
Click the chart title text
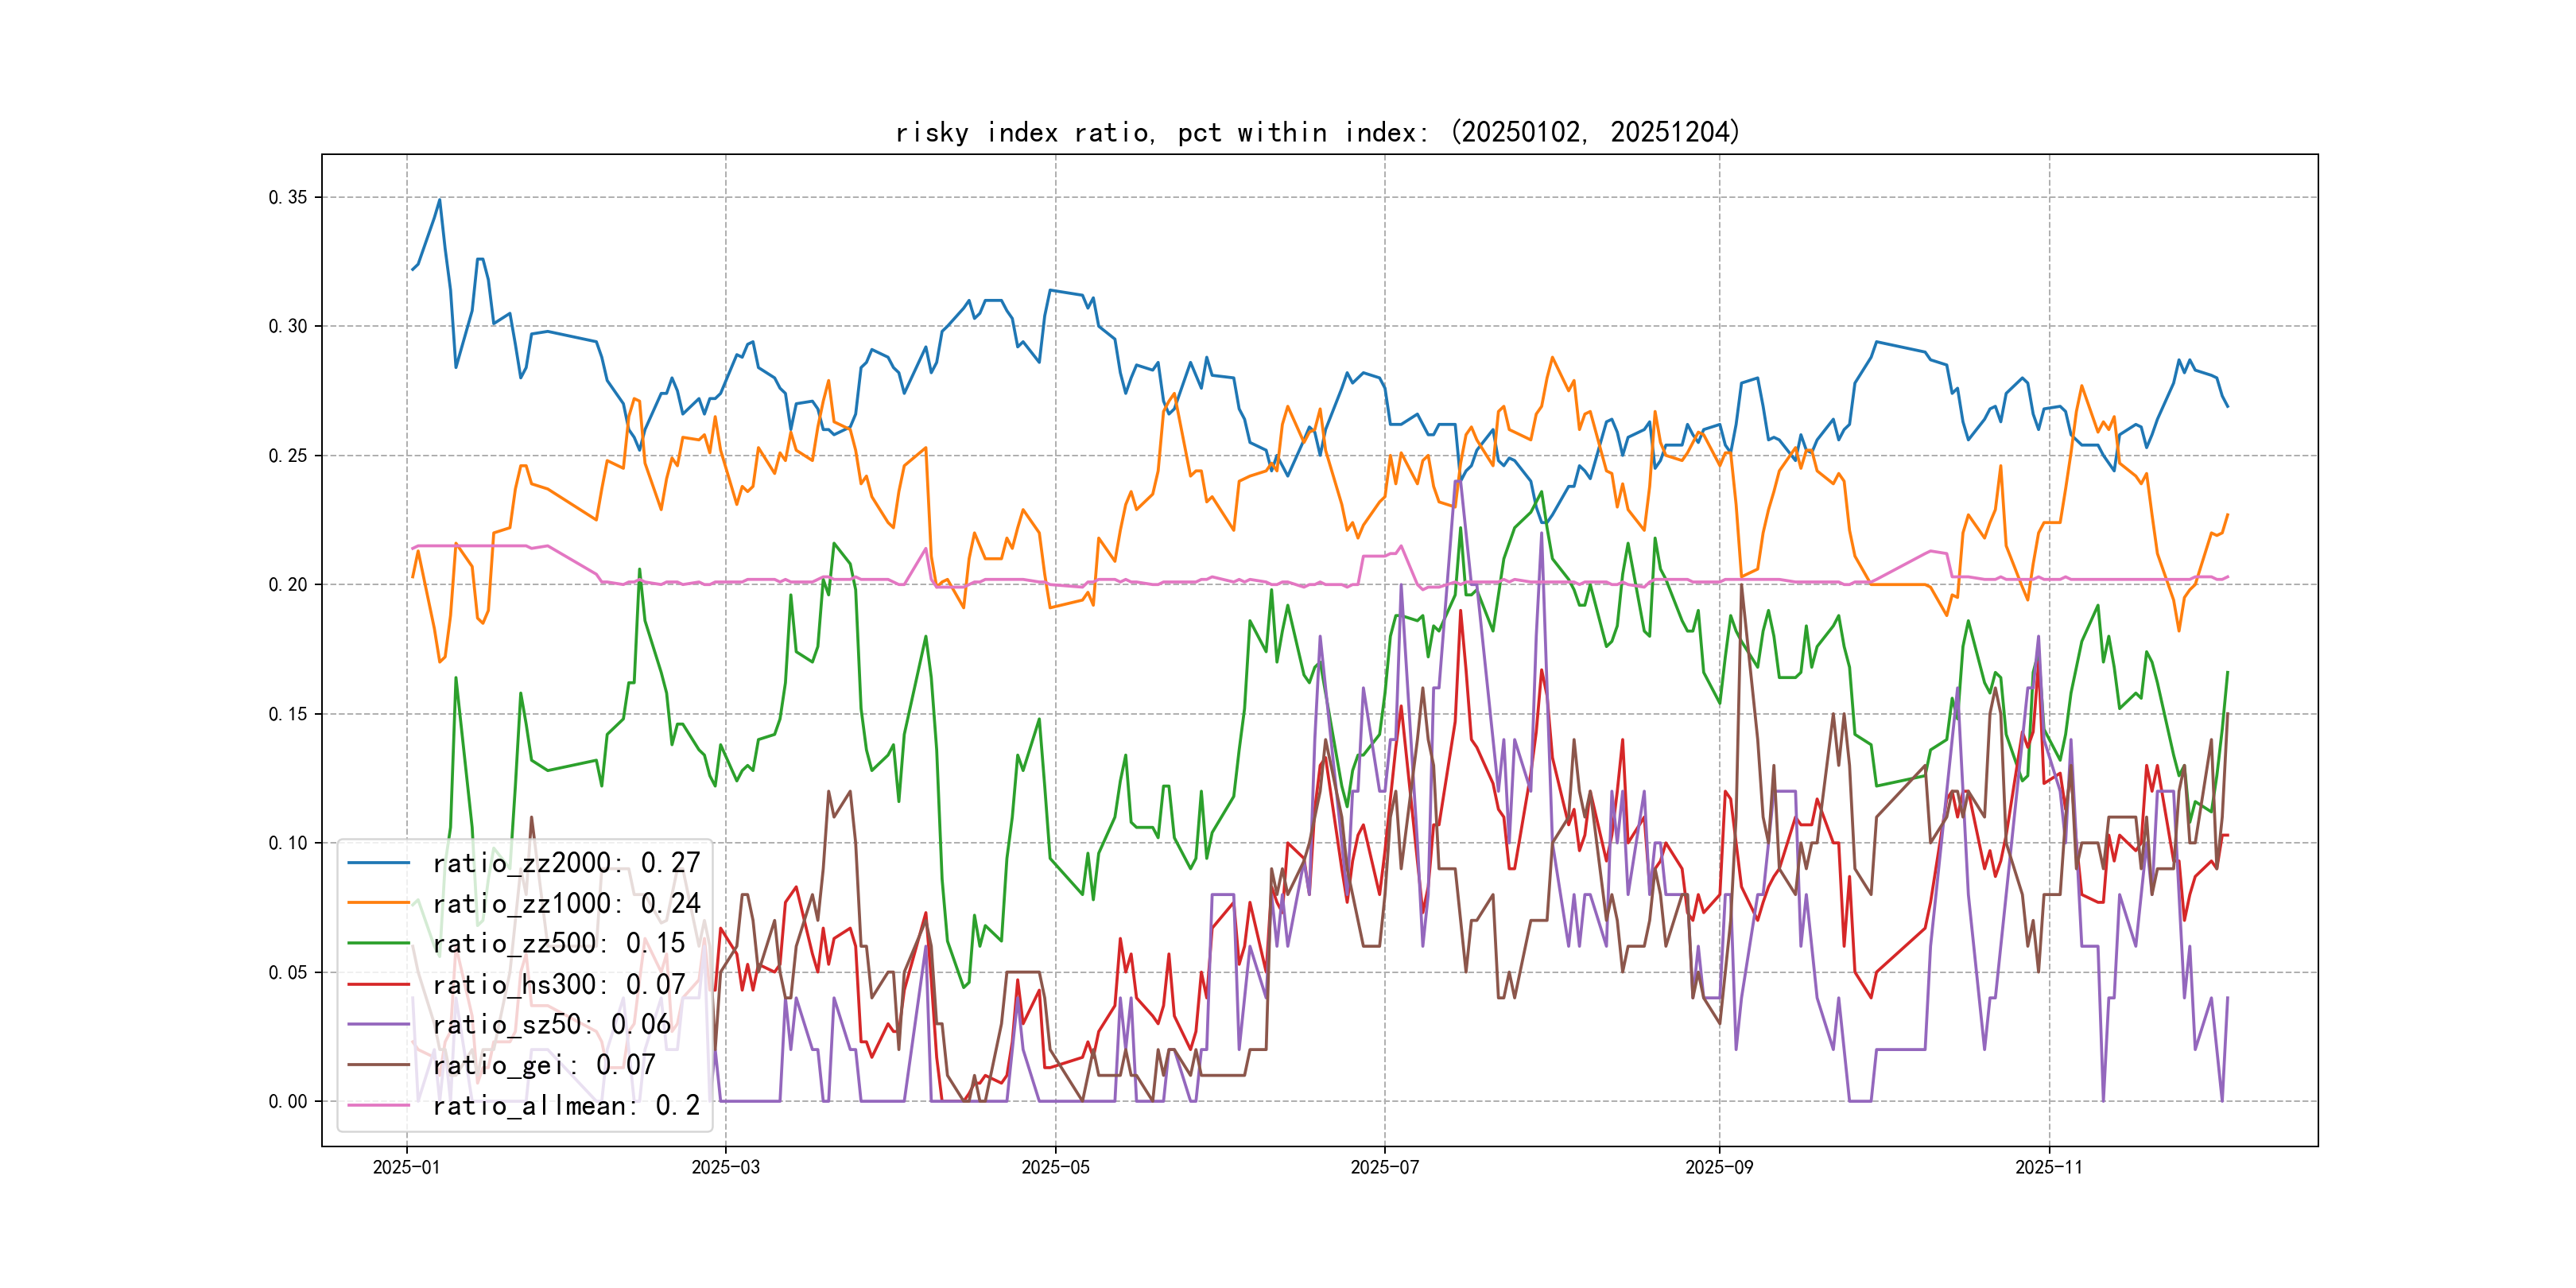pos(1318,132)
